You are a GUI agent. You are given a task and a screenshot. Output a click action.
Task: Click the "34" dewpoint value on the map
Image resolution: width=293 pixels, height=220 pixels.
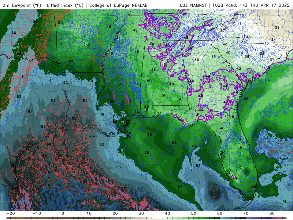tap(274, 40)
